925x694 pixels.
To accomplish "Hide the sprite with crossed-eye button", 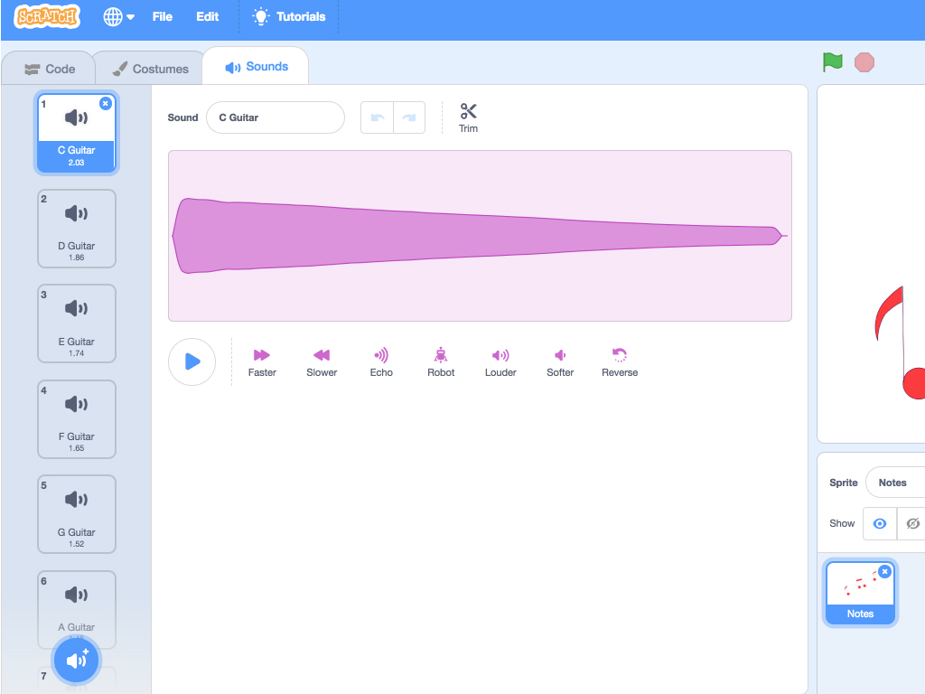I will (x=911, y=523).
